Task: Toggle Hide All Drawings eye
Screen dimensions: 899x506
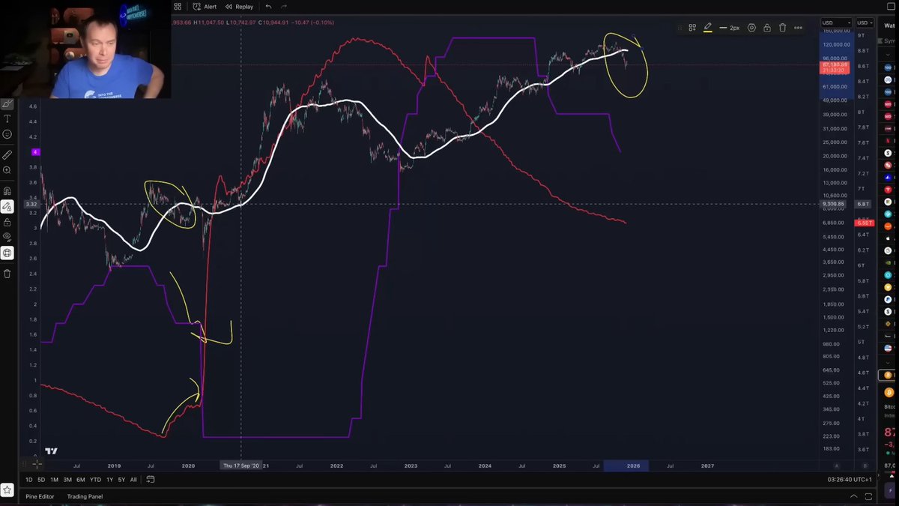Action: pos(7,237)
